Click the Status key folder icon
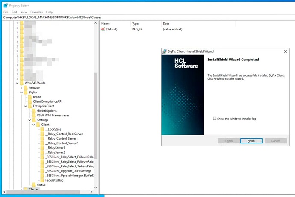The height and width of the screenshot is (197, 295). click(x=34, y=185)
